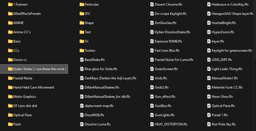Select the Dyllan DissolveShake.ffx file name
The image size is (256, 131).
click(x=172, y=32)
